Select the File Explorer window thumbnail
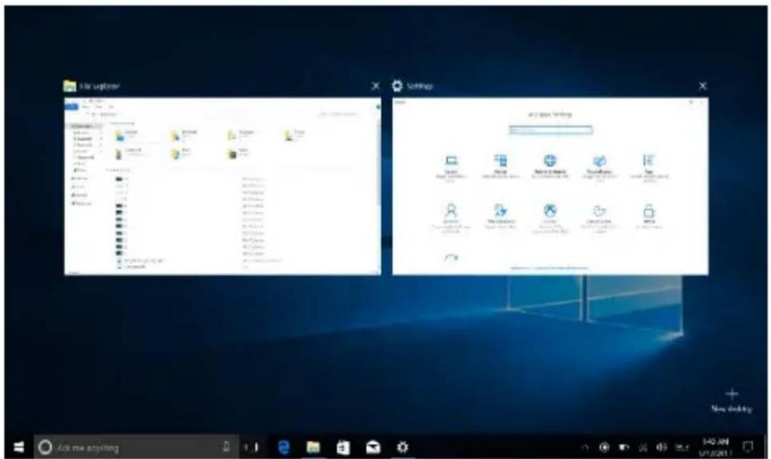The height and width of the screenshot is (459, 771). coord(223,186)
